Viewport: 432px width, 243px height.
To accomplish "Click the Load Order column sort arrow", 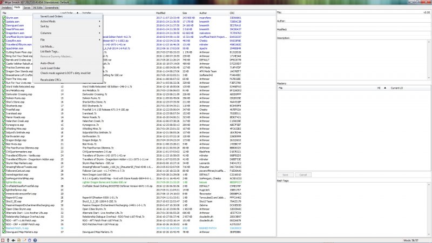I will pyautogui.click(x=77, y=13).
